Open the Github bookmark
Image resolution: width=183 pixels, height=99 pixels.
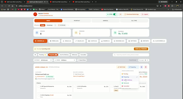tap(42, 9)
